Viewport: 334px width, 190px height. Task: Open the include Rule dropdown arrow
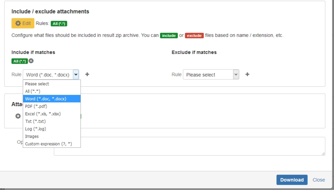tap(76, 74)
